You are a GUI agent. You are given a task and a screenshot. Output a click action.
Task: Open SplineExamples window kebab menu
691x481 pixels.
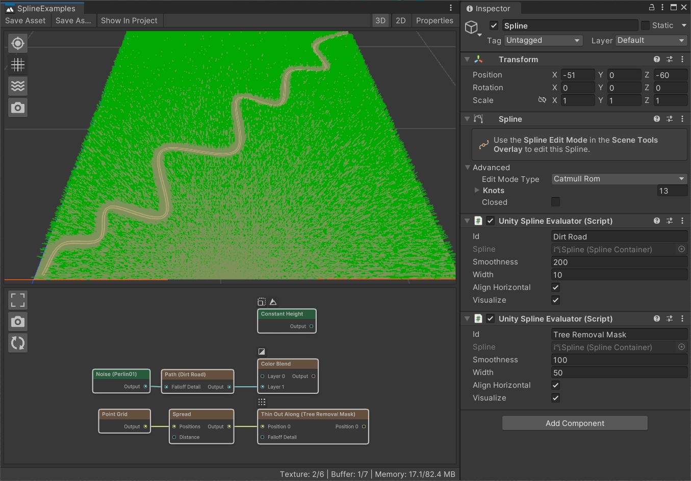click(451, 8)
